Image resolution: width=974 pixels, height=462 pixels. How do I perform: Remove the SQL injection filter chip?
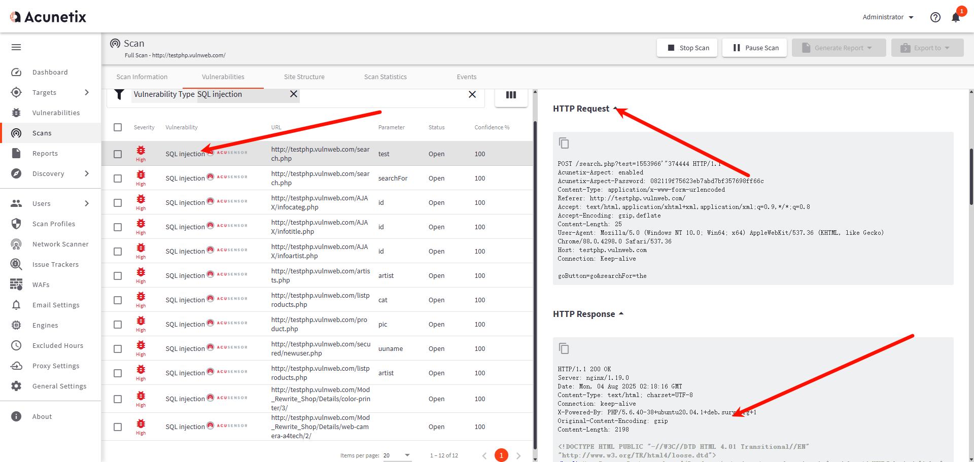pos(293,94)
